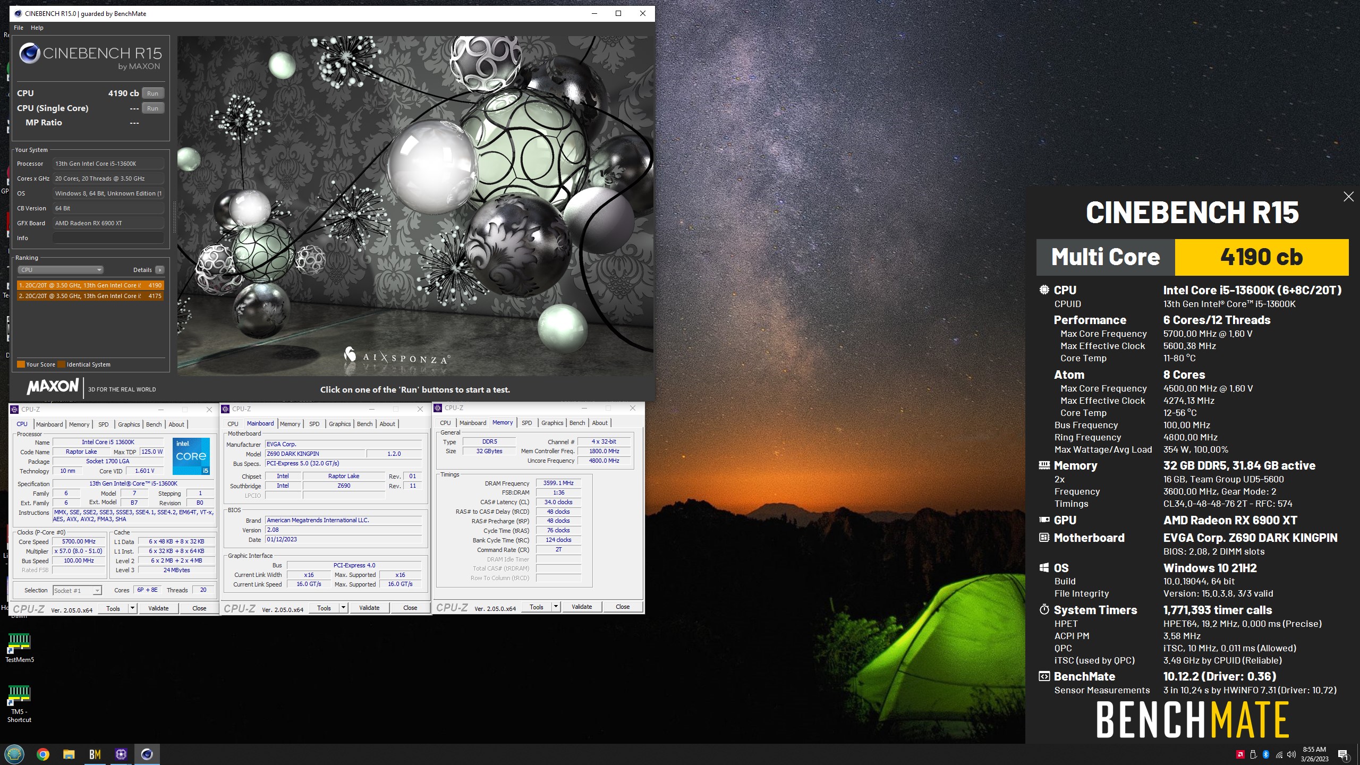
Task: Open SPD tab in right CPU-Z window
Action: point(526,423)
